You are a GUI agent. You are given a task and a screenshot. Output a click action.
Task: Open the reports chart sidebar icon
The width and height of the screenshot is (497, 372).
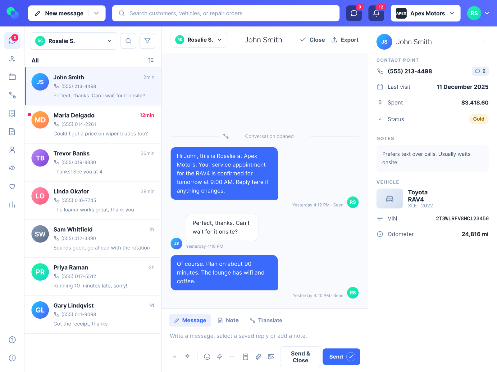point(12,205)
